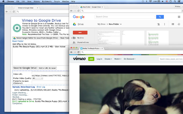The height and width of the screenshot is (114, 183).
Task: Expand the My Drive tree in sidebar
Action: [x=72, y=38]
